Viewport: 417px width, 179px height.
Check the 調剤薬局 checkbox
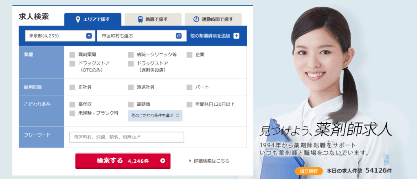click(x=72, y=55)
